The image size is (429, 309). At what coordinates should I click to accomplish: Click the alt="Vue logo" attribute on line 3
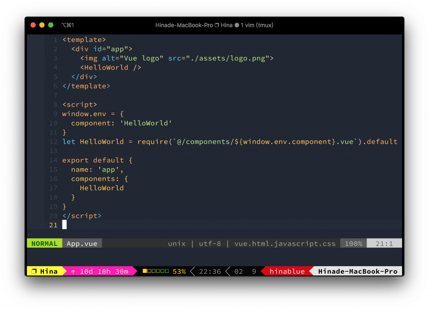pyautogui.click(x=133, y=58)
